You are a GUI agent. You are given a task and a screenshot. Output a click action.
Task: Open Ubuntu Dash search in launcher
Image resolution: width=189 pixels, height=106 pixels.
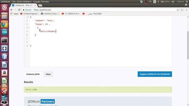(x=4, y=8)
